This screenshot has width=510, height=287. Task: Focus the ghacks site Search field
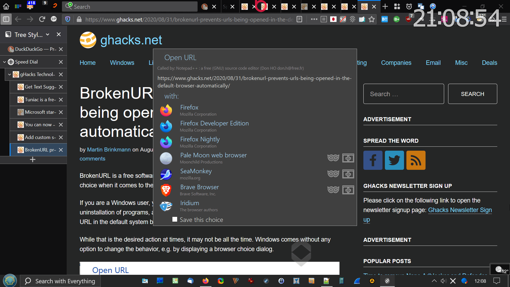click(403, 94)
